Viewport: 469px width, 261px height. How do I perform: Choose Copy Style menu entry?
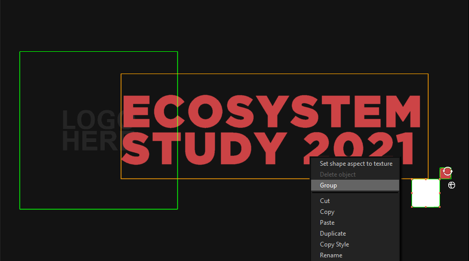pyautogui.click(x=355, y=244)
